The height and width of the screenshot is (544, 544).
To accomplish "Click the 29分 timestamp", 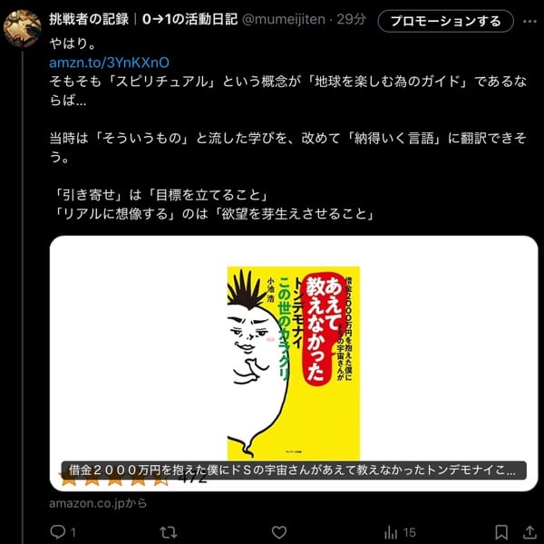I will (x=352, y=19).
